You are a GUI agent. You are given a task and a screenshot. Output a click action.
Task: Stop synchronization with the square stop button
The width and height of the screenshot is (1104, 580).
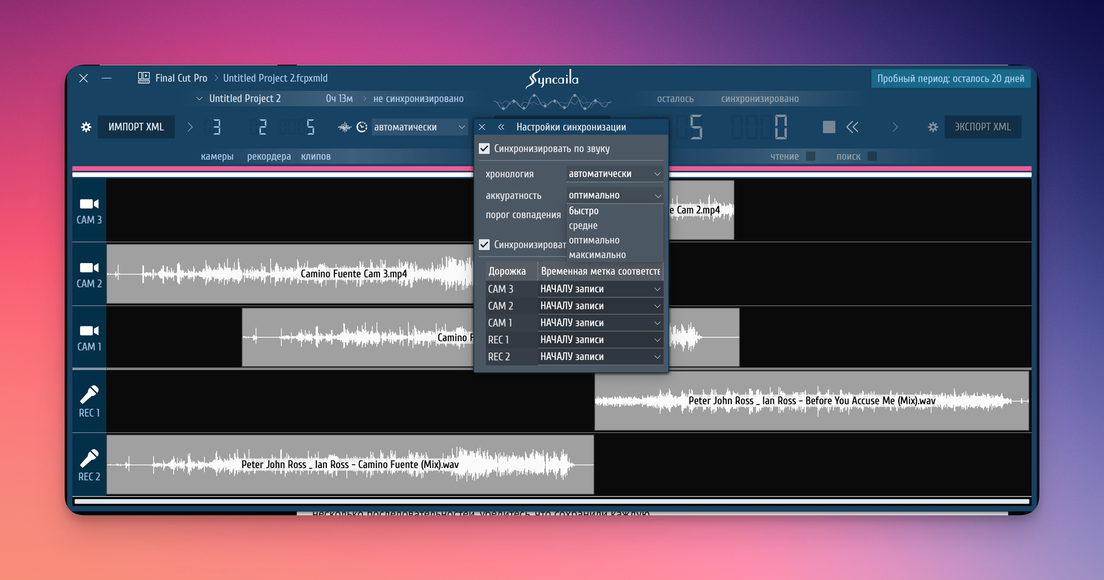click(829, 127)
